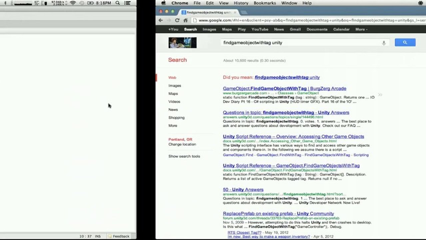Click 'Im new: Best way to make a weapon inventory?' link

click(269, 237)
